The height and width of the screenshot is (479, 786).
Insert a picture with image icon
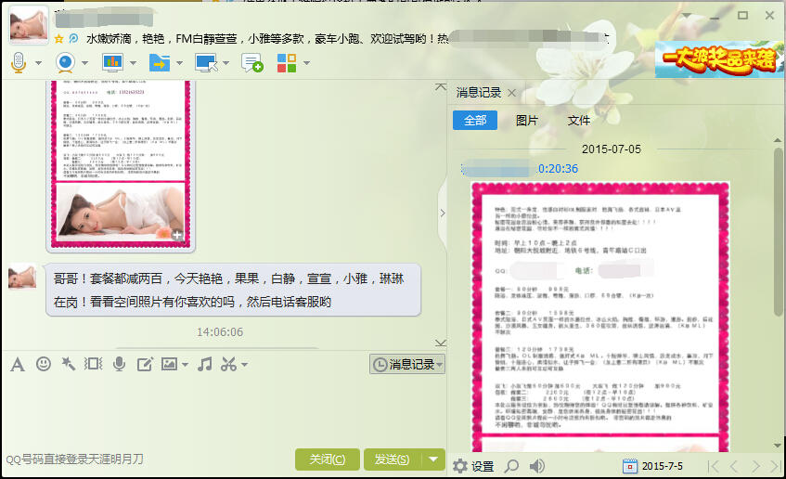tap(169, 364)
